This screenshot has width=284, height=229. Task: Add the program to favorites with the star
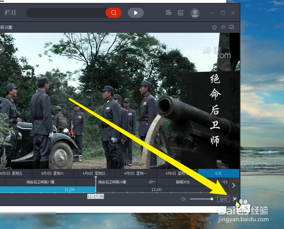tap(214, 27)
